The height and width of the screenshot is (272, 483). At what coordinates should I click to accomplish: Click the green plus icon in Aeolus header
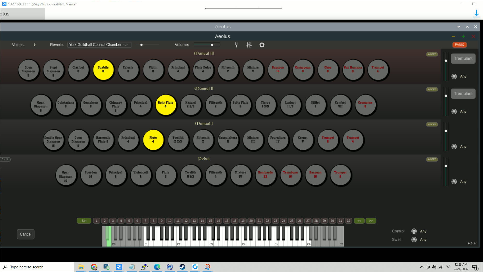pos(463,36)
